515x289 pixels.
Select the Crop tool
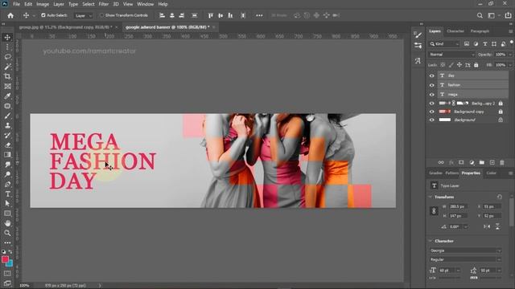click(x=7, y=77)
